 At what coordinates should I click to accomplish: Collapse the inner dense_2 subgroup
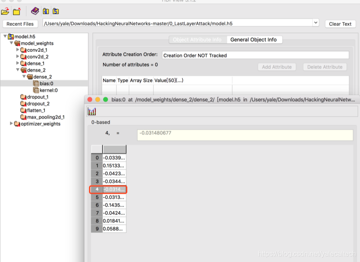tap(24, 76)
